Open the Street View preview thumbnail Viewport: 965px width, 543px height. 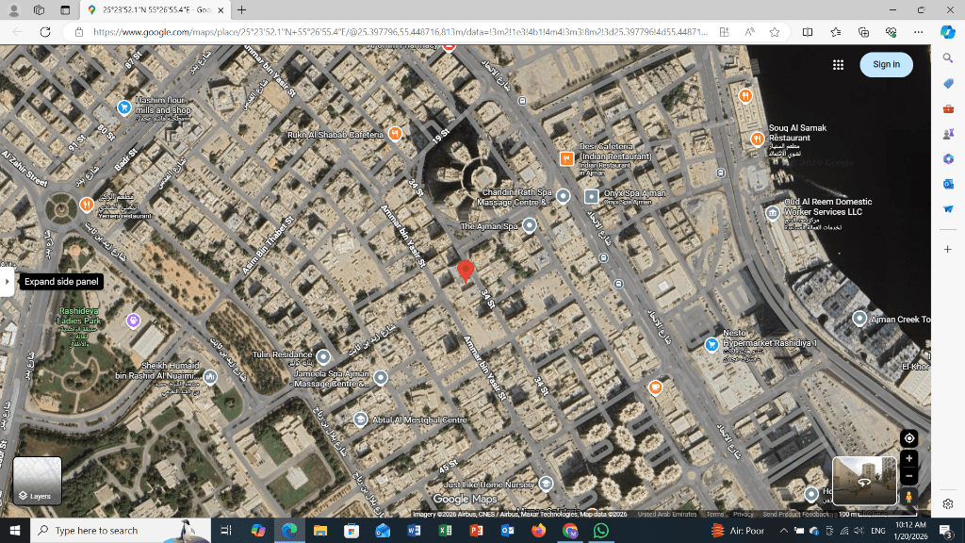864,480
